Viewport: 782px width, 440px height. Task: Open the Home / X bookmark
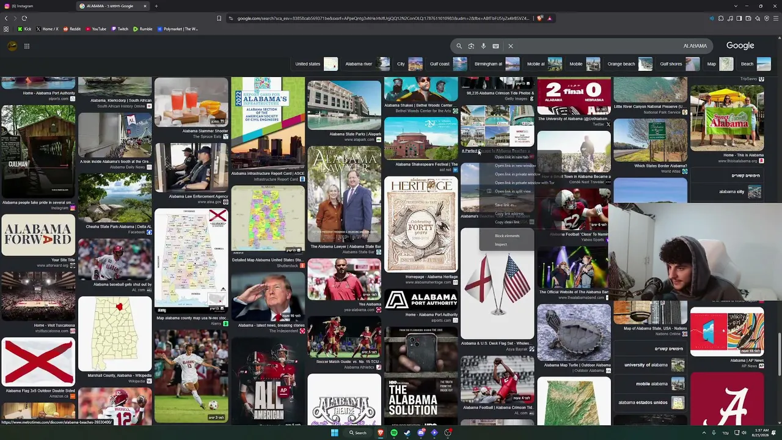[x=47, y=29]
